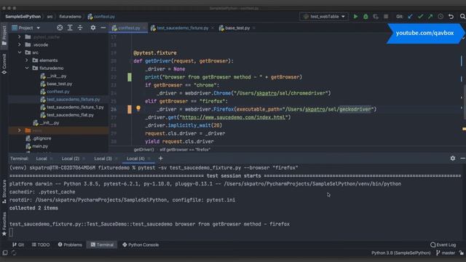Commit changes with green checkmark icon
The height and width of the screenshot is (262, 466).
(420, 17)
